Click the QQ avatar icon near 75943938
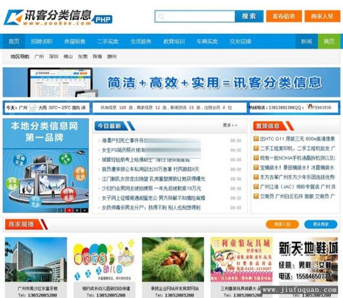 click(310, 107)
